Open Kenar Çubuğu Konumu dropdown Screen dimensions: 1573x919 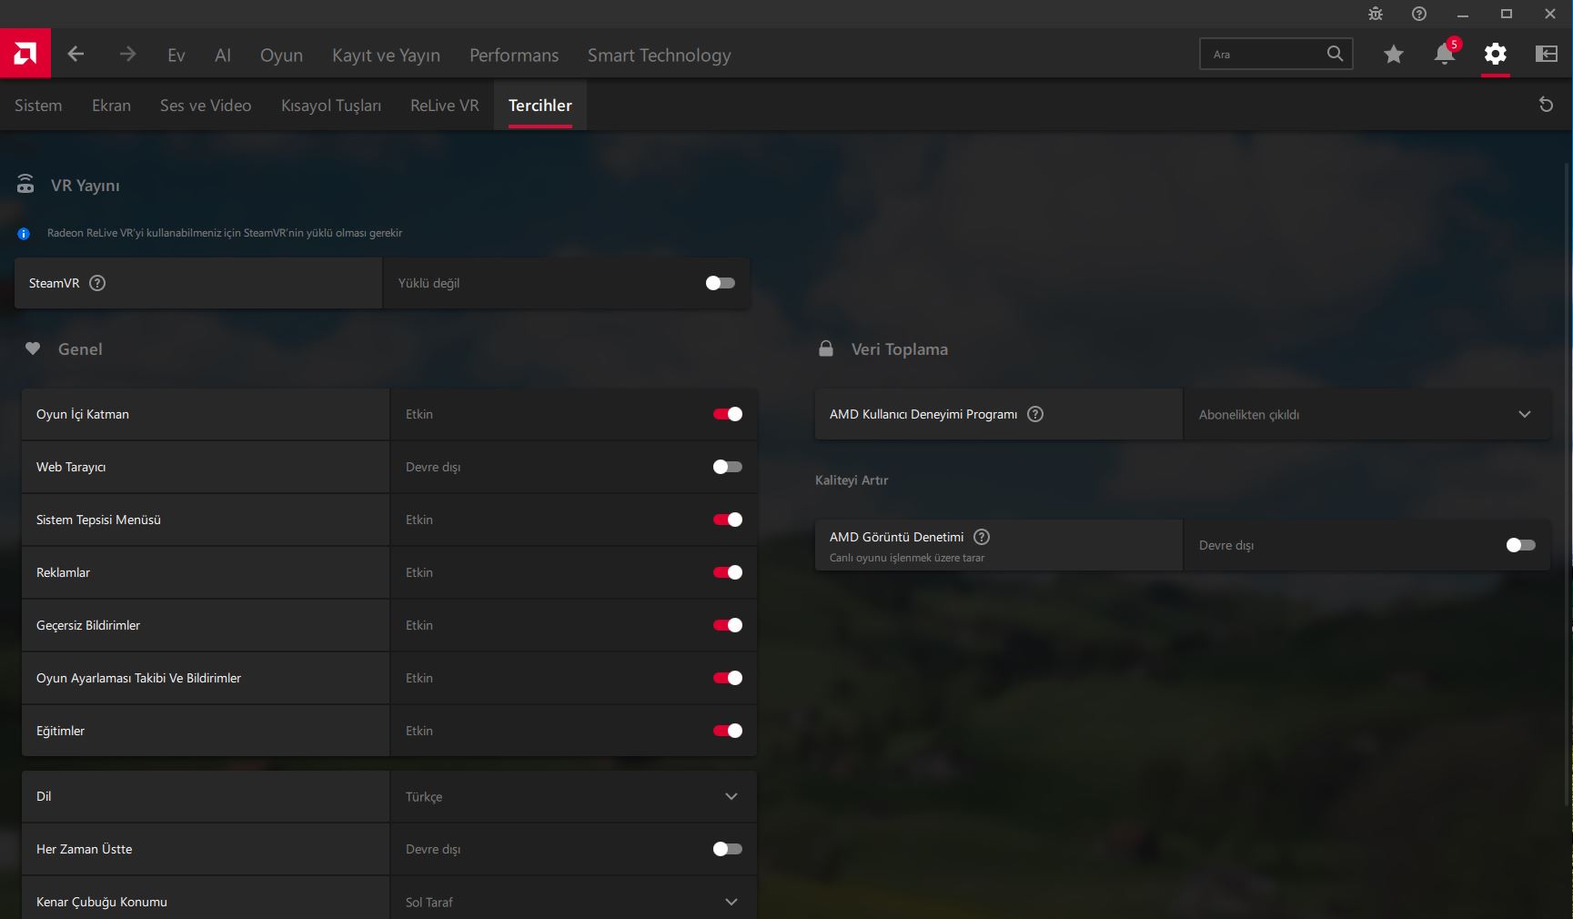(x=573, y=899)
